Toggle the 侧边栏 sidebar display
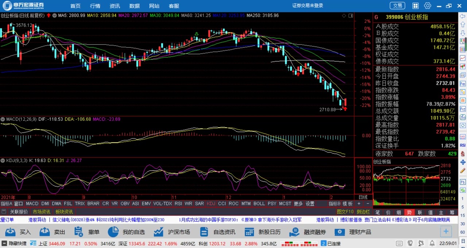Image resolution: width=467 pixels, height=248 pixels. point(363,212)
